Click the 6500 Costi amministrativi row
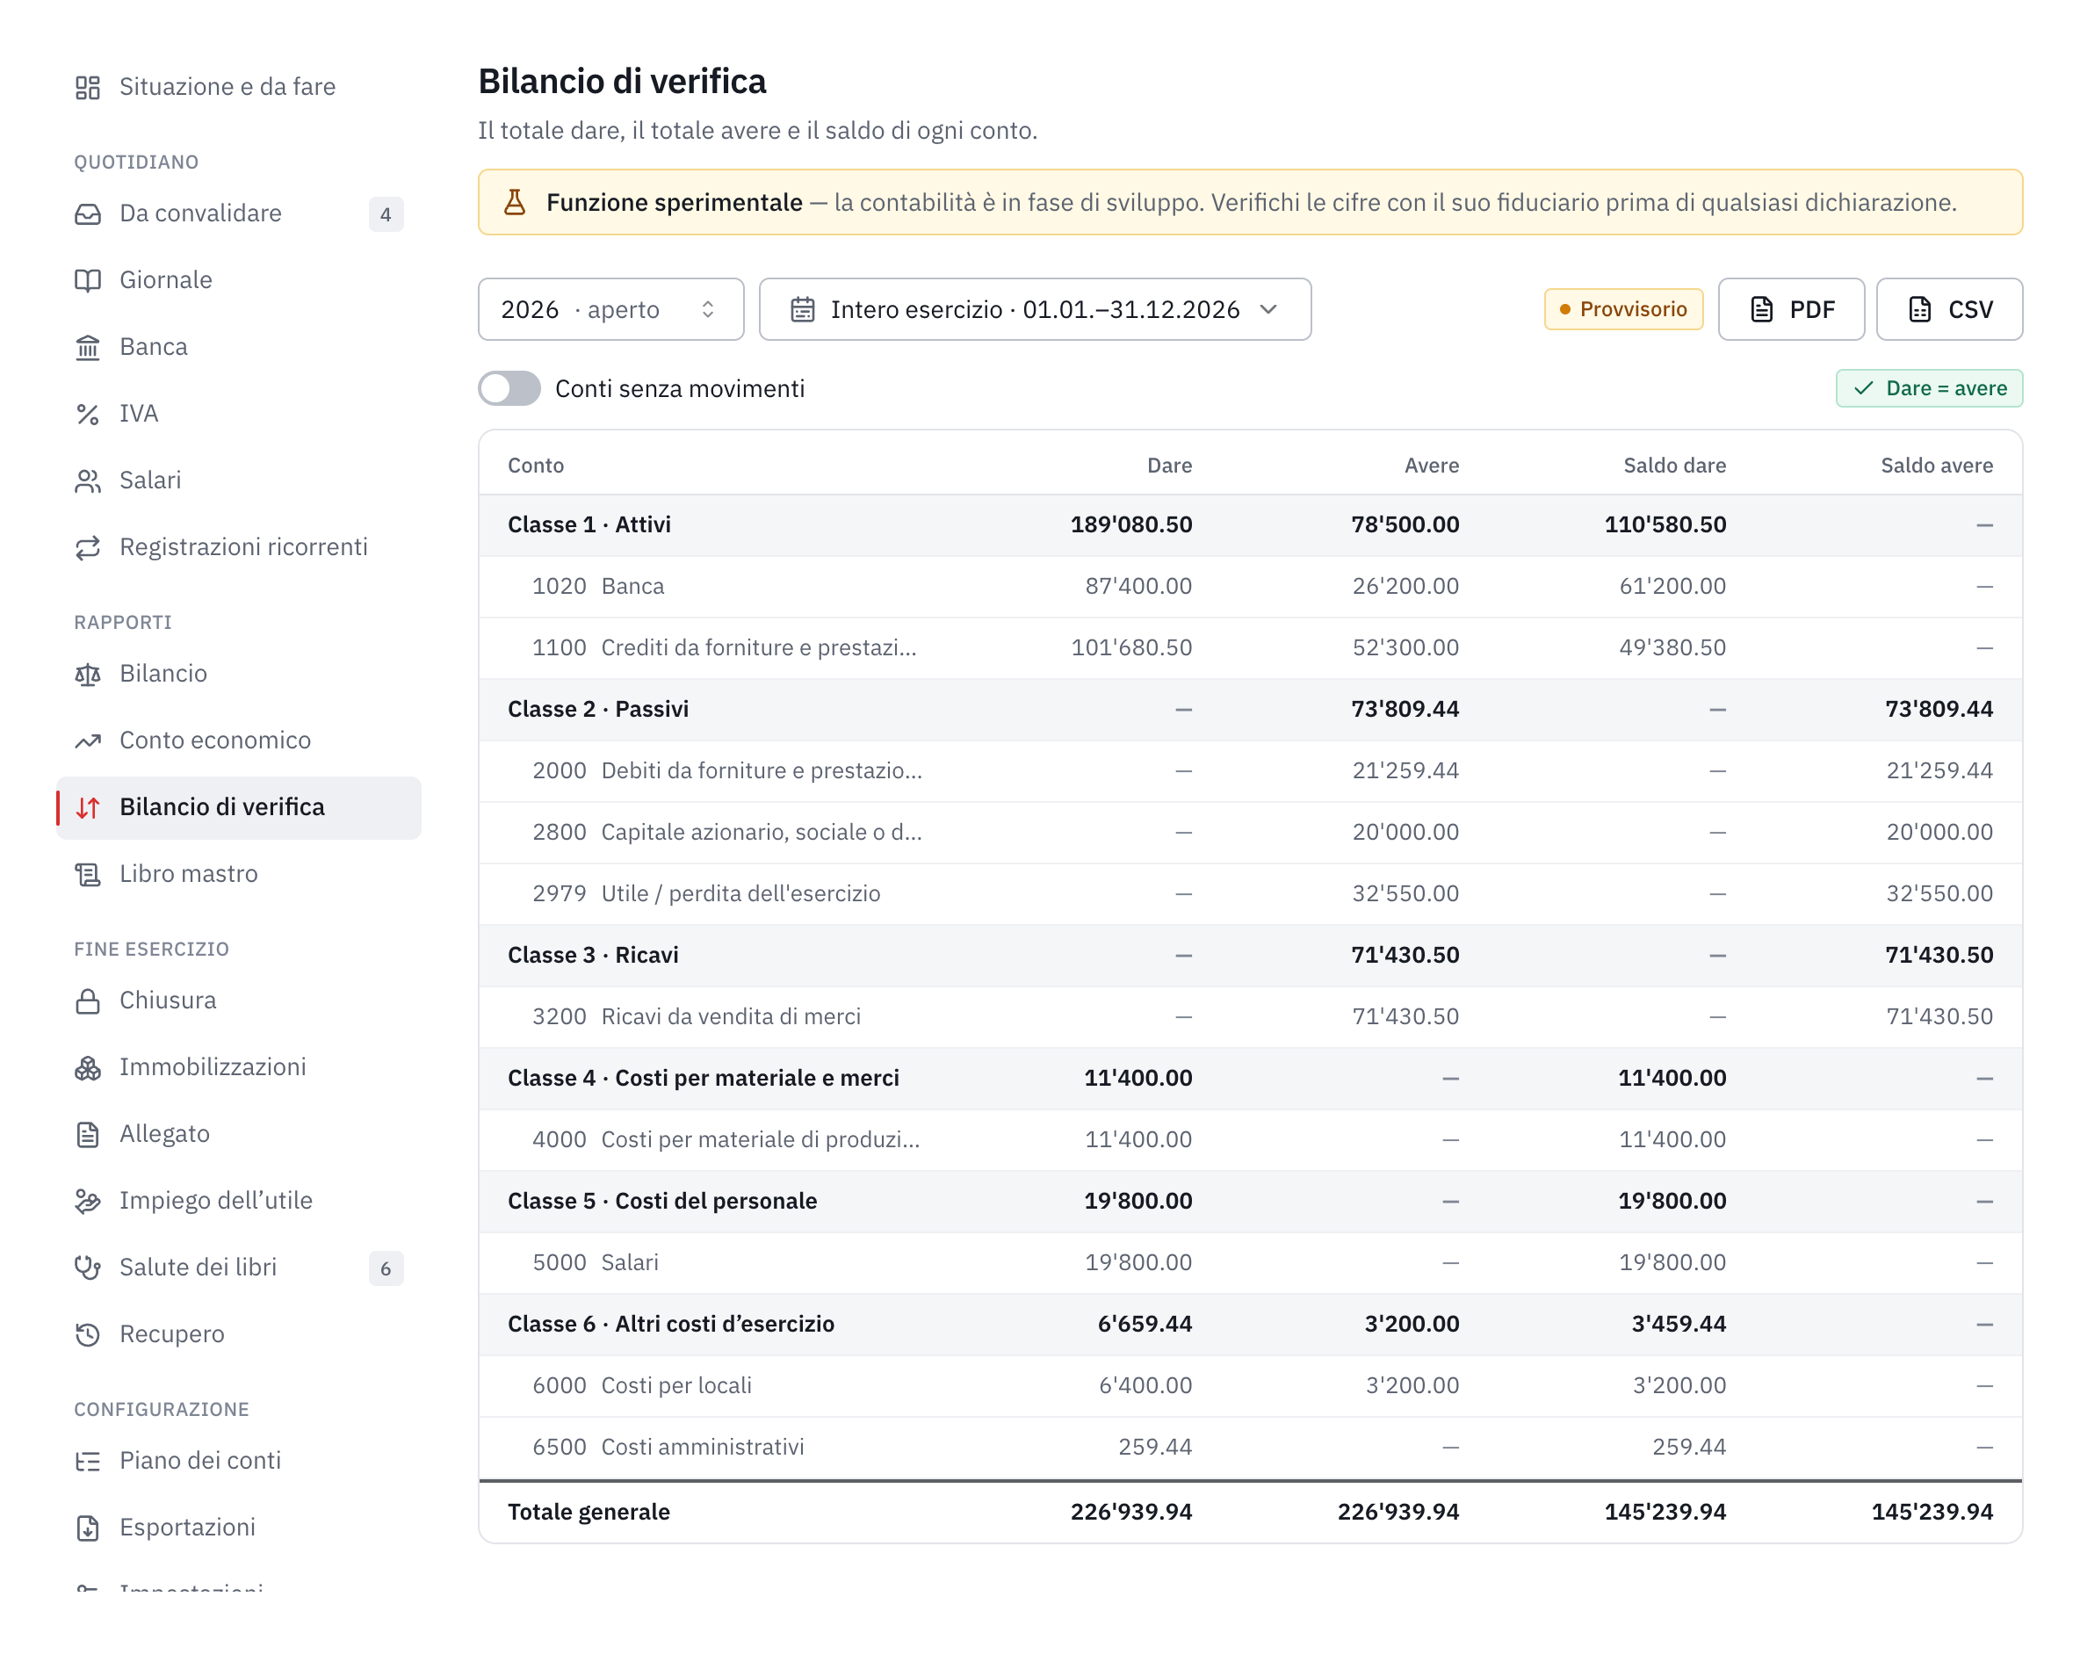The width and height of the screenshot is (2080, 1676). click(1250, 1446)
